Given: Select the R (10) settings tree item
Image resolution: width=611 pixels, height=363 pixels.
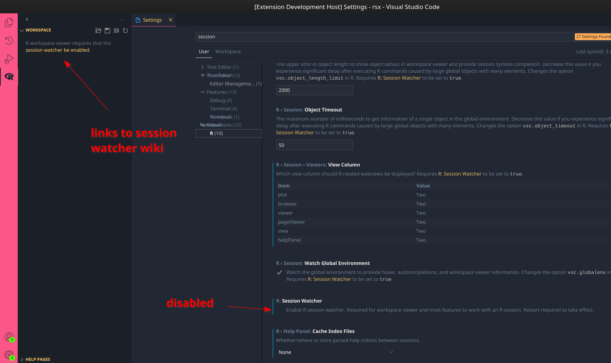Looking at the screenshot, I should (229, 133).
